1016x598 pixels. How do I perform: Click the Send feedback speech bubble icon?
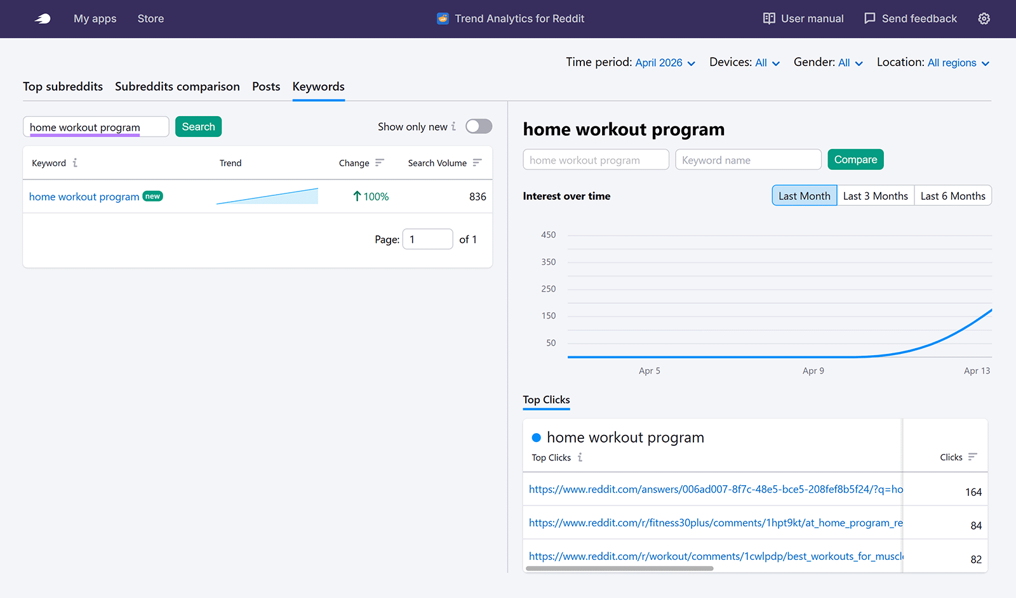(x=870, y=18)
